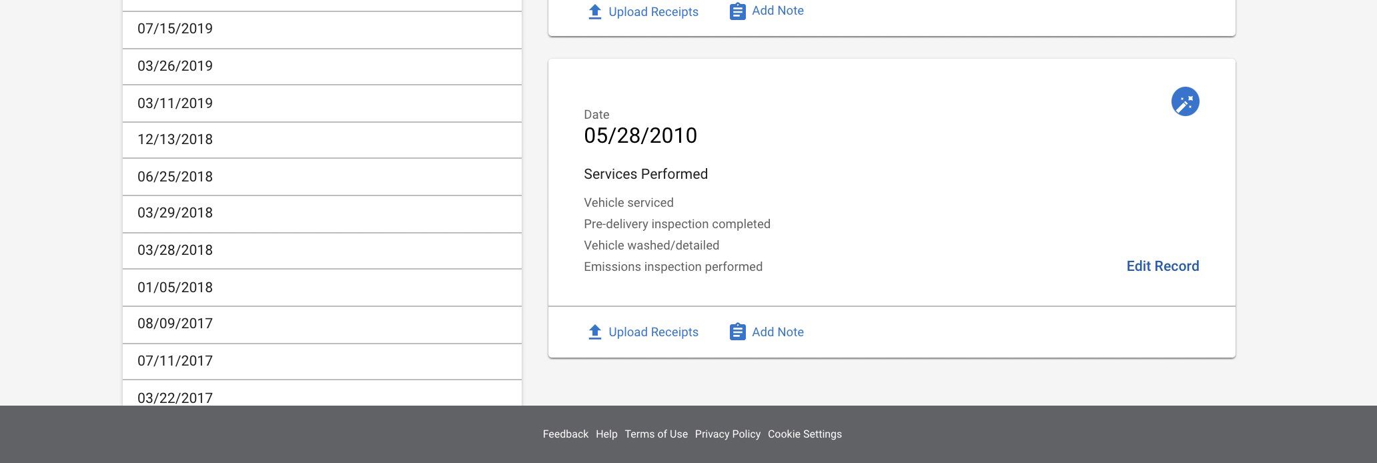The width and height of the screenshot is (1377, 463).
Task: Open the 12/13/2018 service entry
Action: pyautogui.click(x=322, y=140)
